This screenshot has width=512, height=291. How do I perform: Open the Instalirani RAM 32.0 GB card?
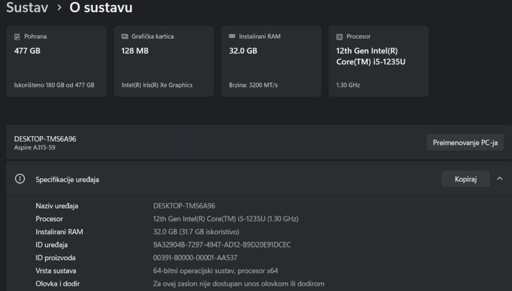coord(271,61)
